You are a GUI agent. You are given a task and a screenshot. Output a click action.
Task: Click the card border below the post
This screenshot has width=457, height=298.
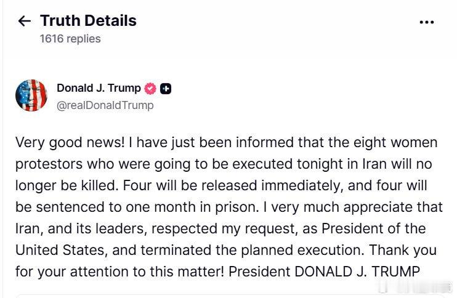point(228,296)
